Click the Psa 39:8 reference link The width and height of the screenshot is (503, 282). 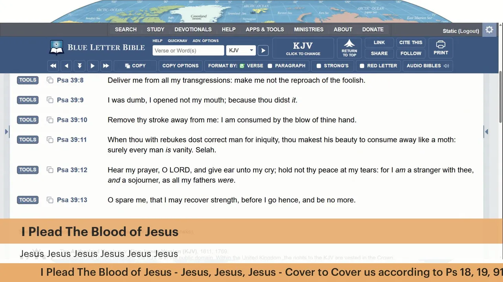click(70, 80)
